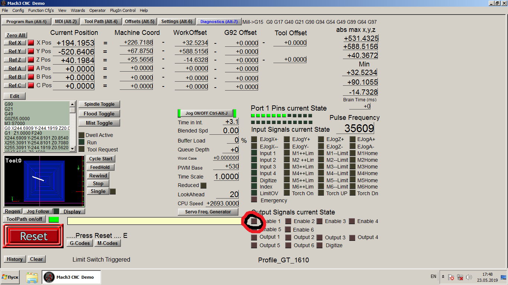Switch to the Program Run (Alt-1) tab
Viewport: 508px width, 285px height.
(26, 22)
